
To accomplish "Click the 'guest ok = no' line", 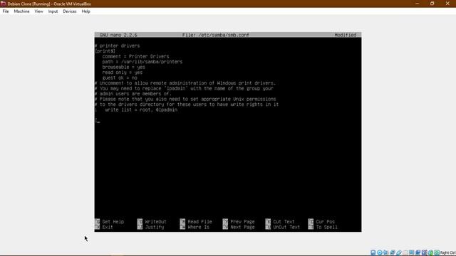I will pyautogui.click(x=120, y=78).
